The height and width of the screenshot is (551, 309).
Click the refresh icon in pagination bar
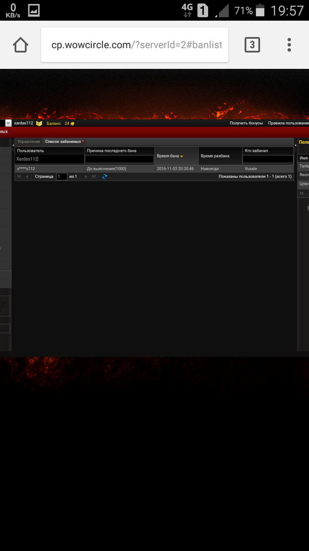(105, 176)
